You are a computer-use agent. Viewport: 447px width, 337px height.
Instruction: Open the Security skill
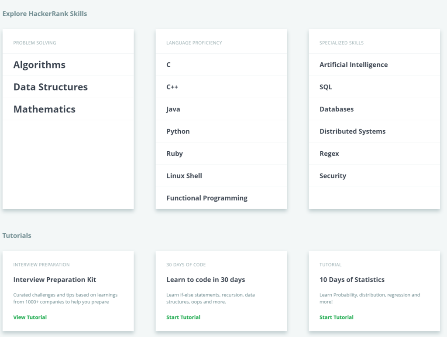333,176
